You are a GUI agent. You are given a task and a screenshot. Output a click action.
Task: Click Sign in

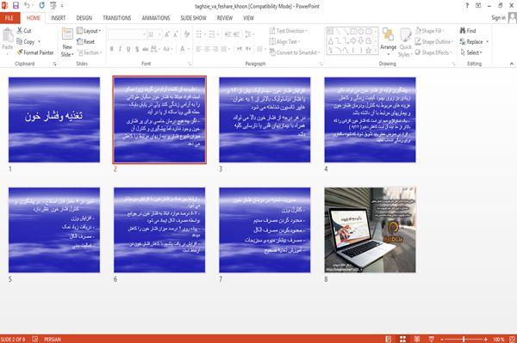pos(498,18)
